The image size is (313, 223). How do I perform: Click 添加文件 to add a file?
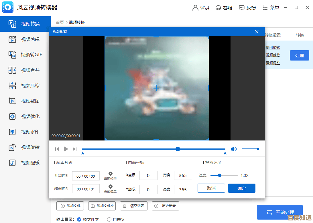tap(70, 206)
